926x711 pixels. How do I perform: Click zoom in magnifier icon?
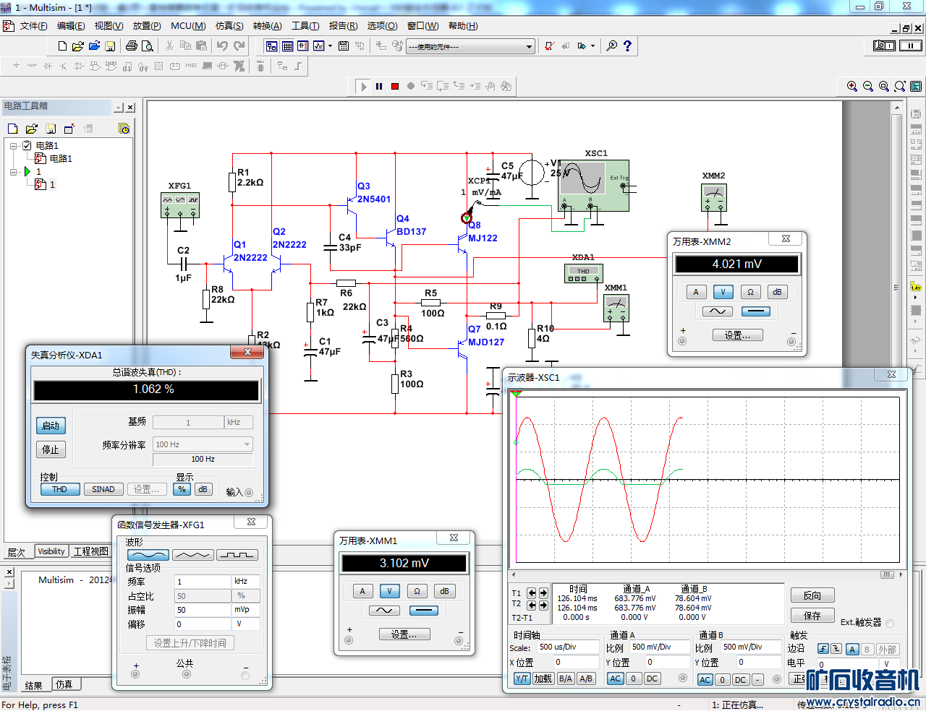coord(852,86)
